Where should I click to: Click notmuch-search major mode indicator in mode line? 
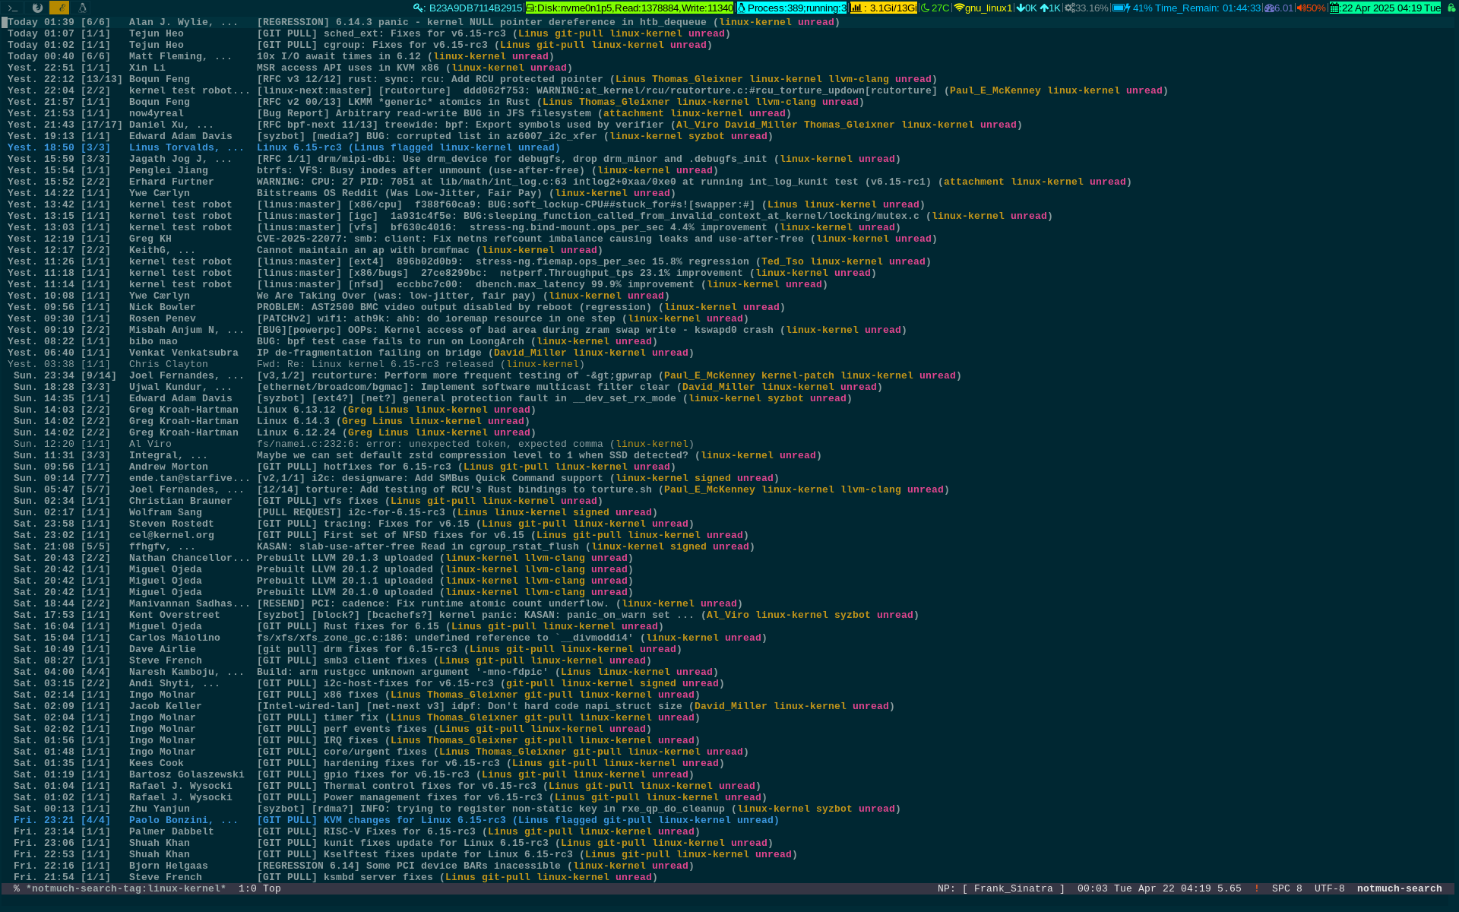point(1399,888)
